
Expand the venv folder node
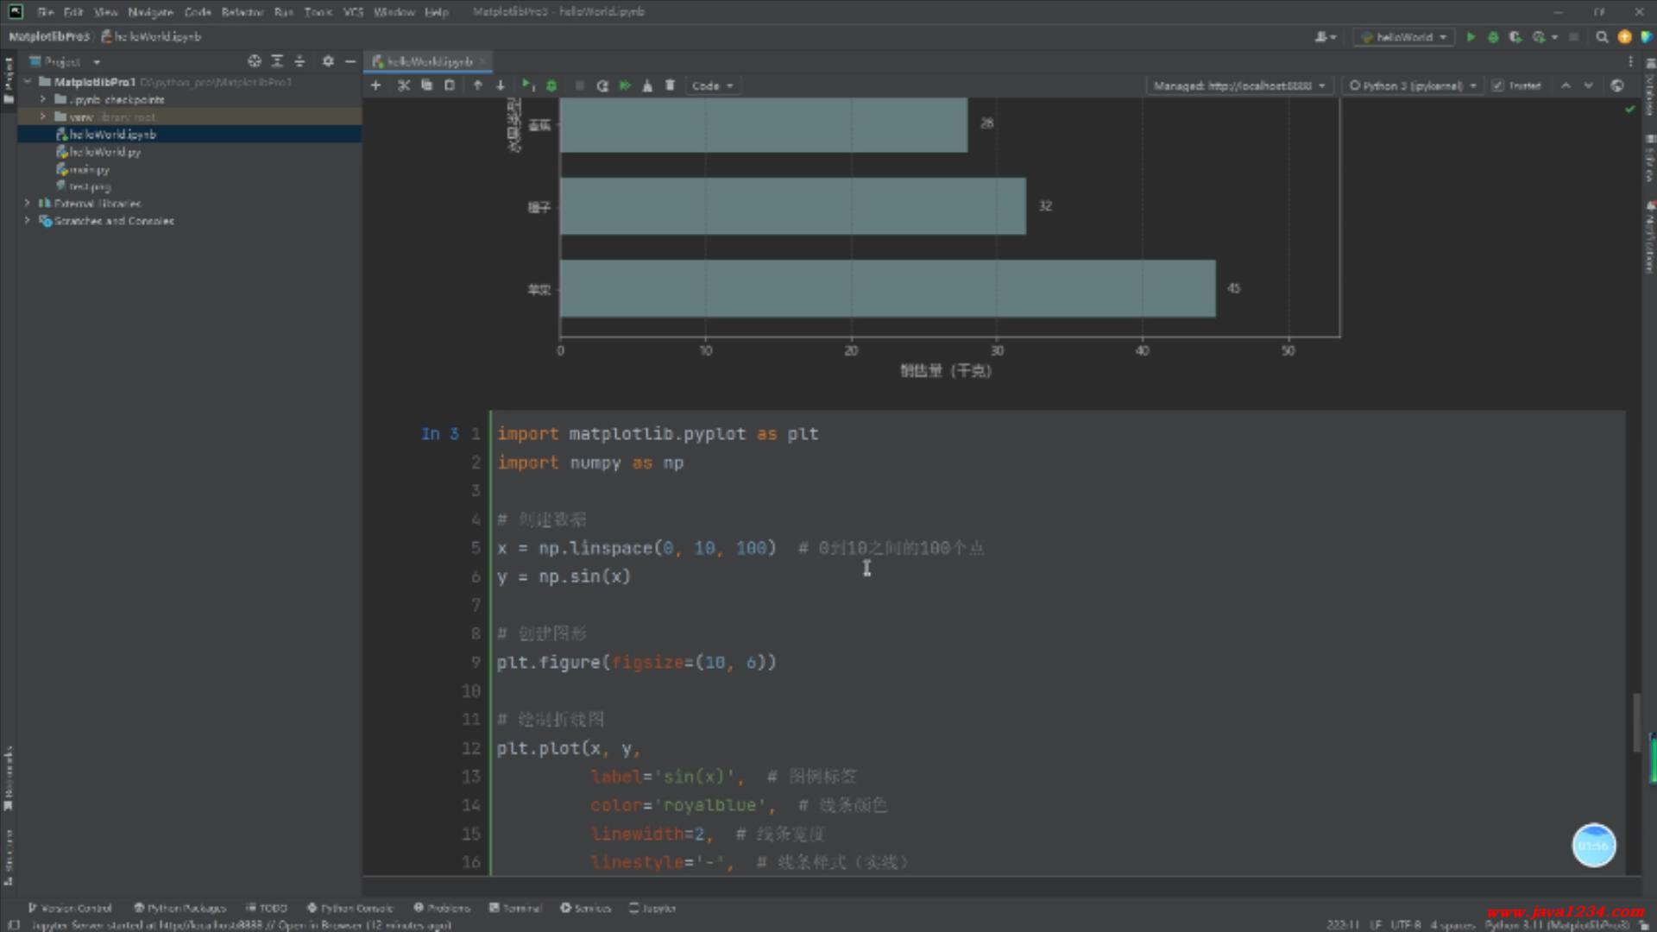coord(43,116)
